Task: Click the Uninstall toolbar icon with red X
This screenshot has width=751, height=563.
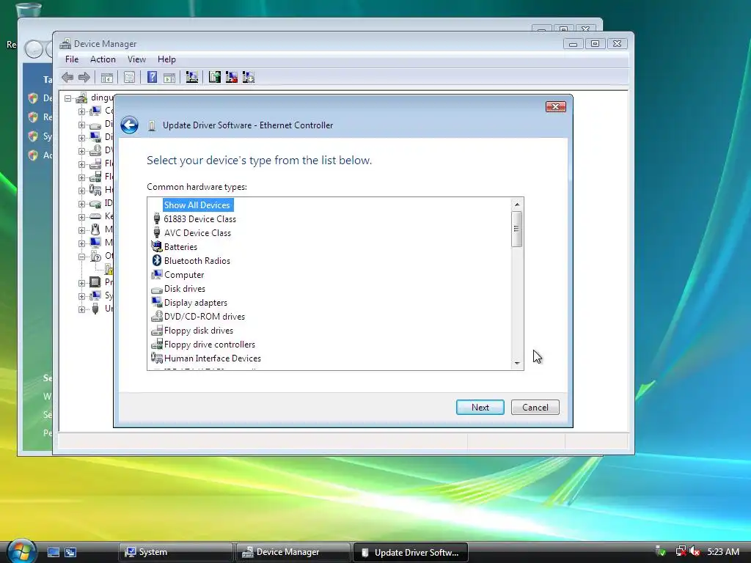Action: click(231, 77)
